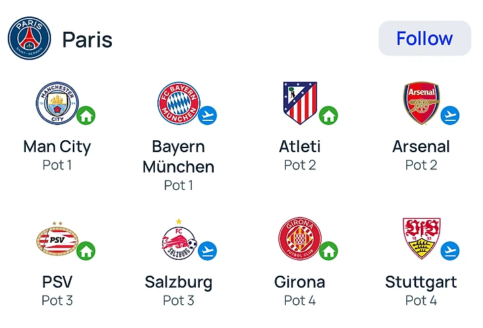The image size is (483, 328).
Task: Click the Bayern München team name text
Action: [179, 156]
